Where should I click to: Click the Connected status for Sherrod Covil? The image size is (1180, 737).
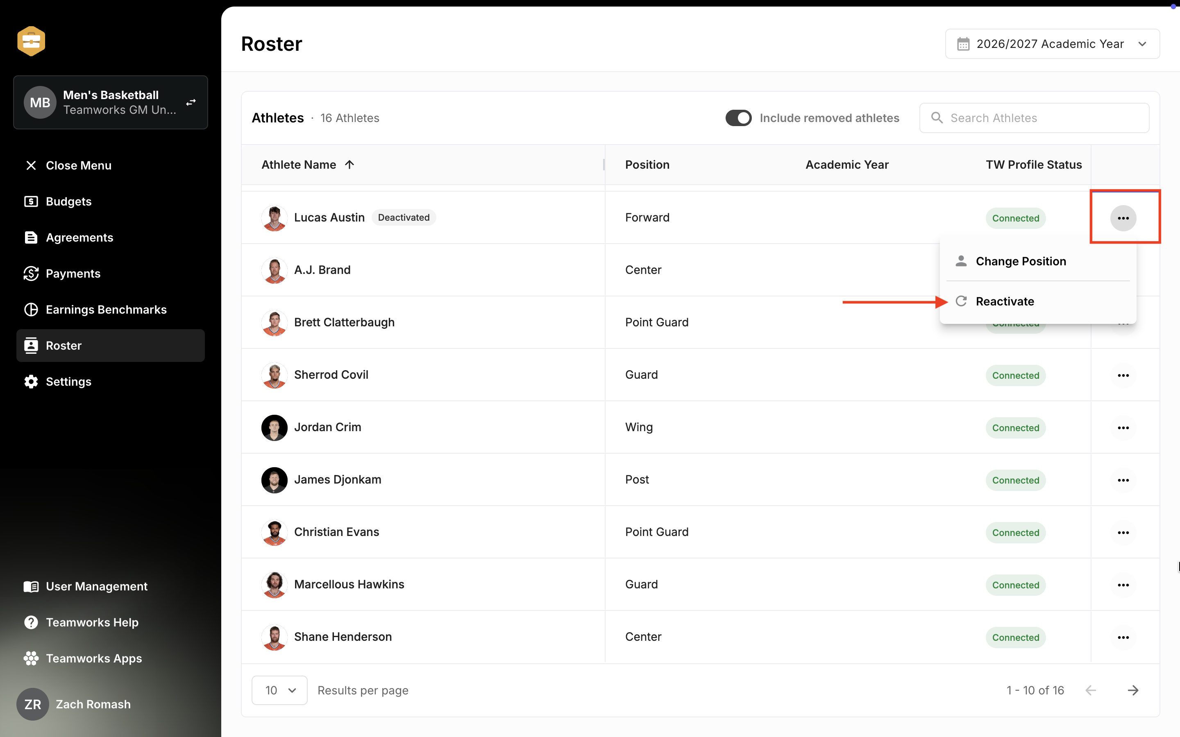pyautogui.click(x=1016, y=375)
